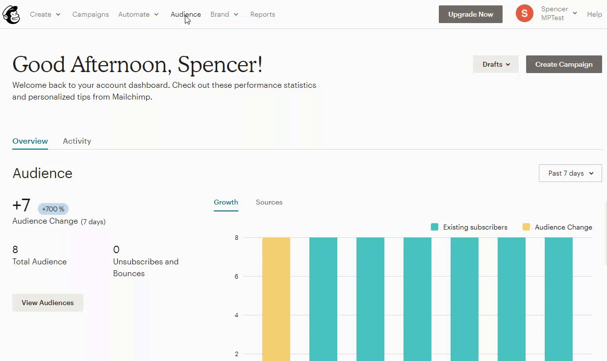The width and height of the screenshot is (607, 361).
Task: Click the Mailchimp monkey logo
Action: coord(11,14)
